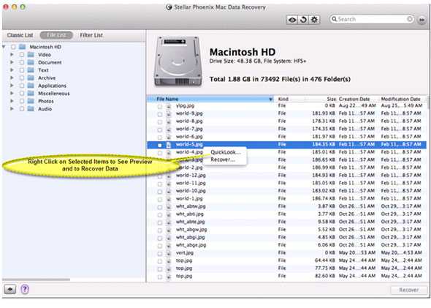Select the Miscelleneous tree label
This screenshot has width=431, height=308.
[54, 94]
